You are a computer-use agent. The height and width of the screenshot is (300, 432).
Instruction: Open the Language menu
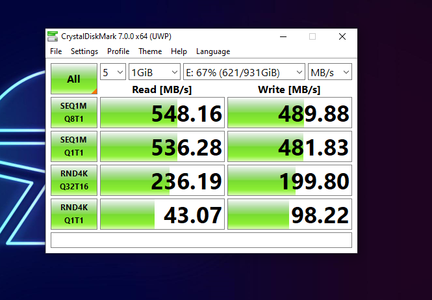point(213,51)
